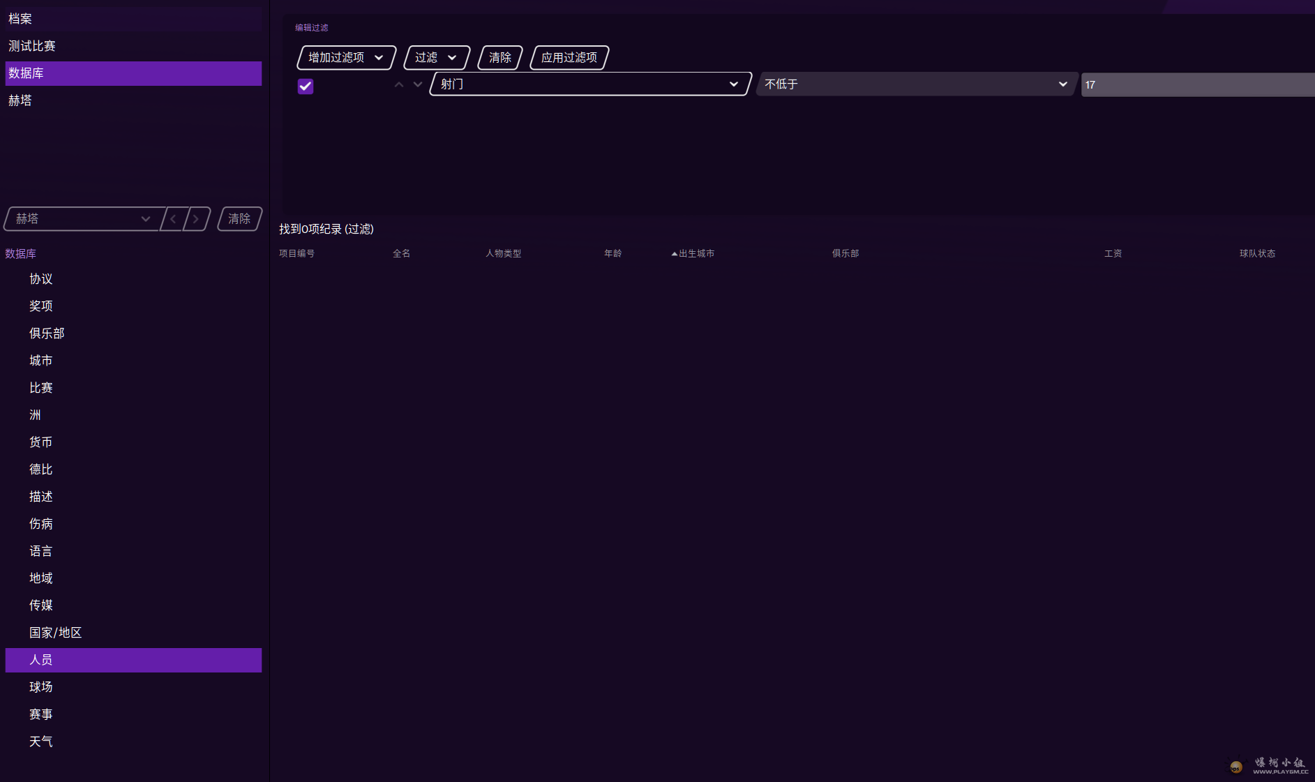The width and height of the screenshot is (1315, 782).
Task: Click 清除 button beside history arrows
Action: (239, 219)
